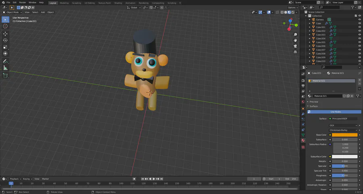Add a material slot with the plus button
Viewport: 363px width, 194px height.
click(x=359, y=79)
